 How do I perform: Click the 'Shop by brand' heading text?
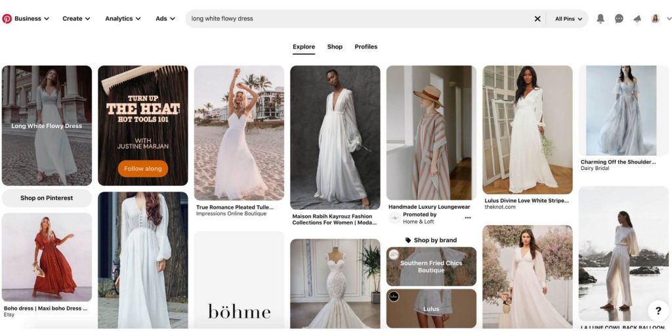tap(436, 240)
